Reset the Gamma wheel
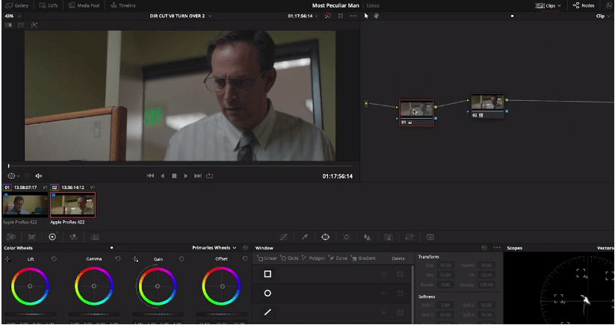 click(117, 259)
